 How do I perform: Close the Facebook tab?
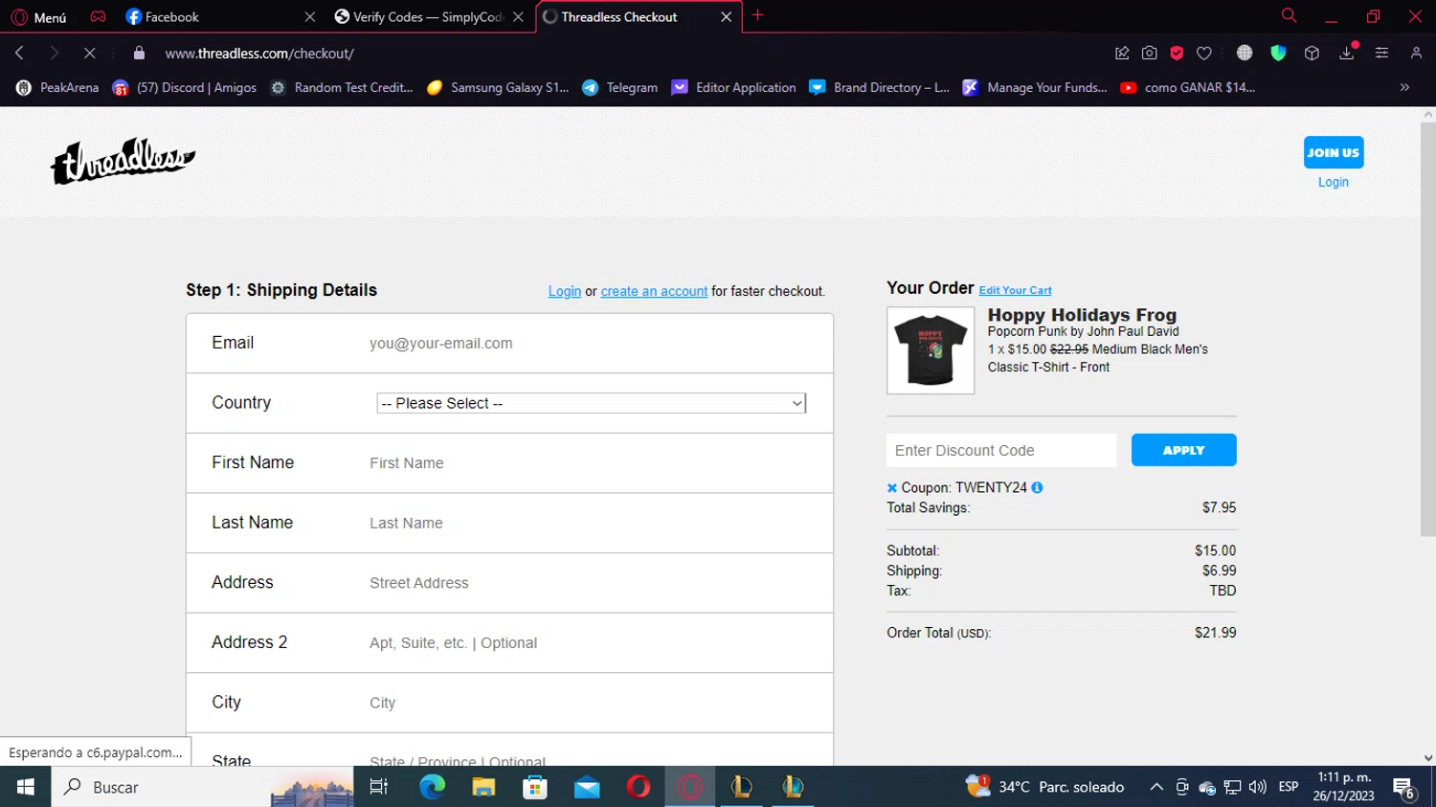pyautogui.click(x=309, y=17)
